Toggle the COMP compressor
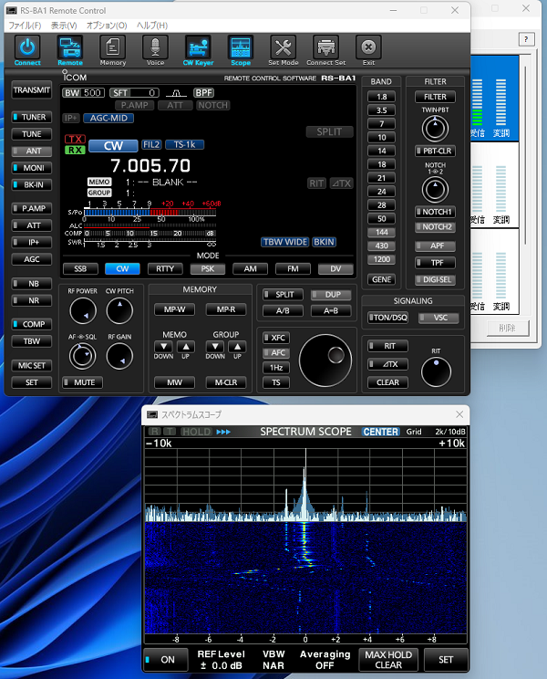This screenshot has height=679, width=547. click(32, 324)
